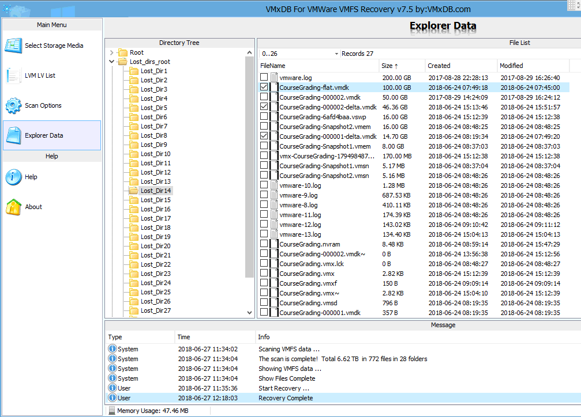Open Scan Options menu item

click(52, 105)
